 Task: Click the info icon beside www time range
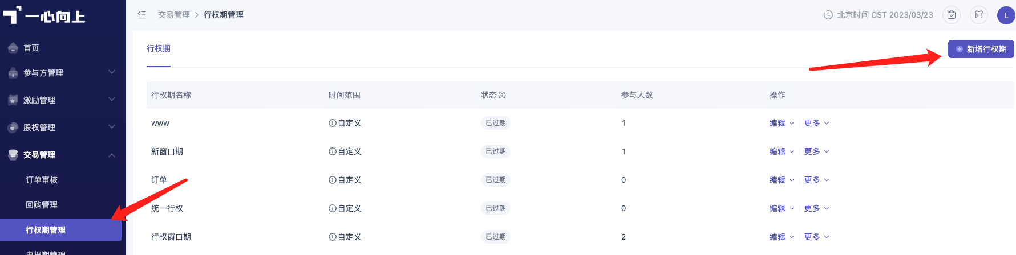click(332, 123)
